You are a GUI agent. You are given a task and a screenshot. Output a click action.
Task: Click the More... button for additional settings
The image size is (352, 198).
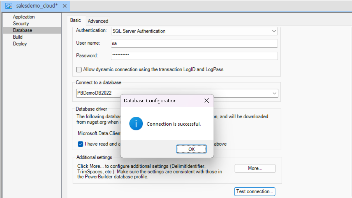(255, 168)
